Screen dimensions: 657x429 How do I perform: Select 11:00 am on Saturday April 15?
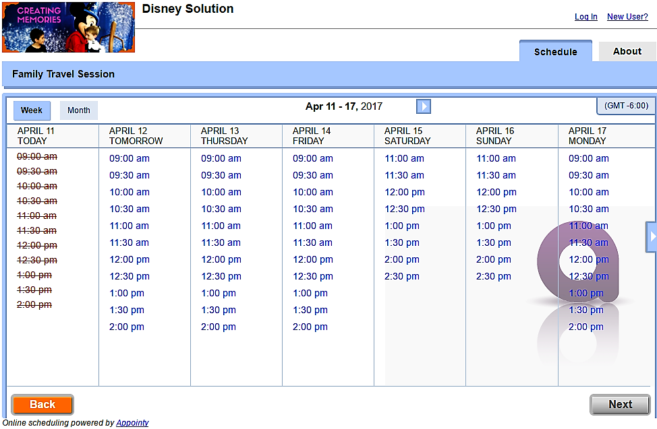point(404,159)
